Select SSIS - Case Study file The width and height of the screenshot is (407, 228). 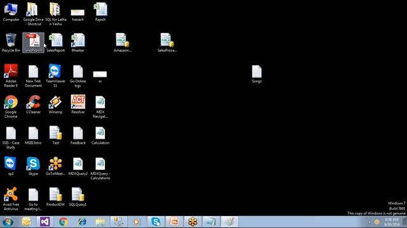[11, 138]
